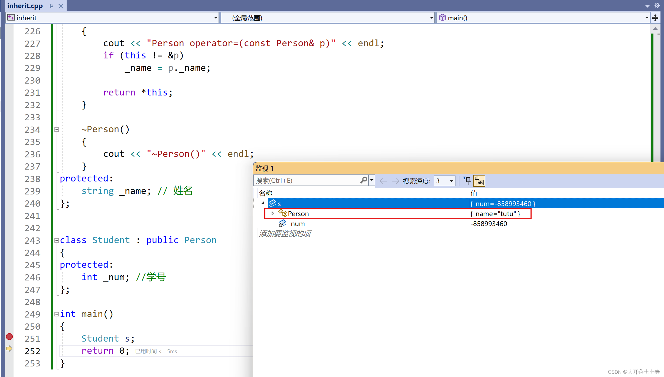Image resolution: width=664 pixels, height=377 pixels.
Task: Collapse the class Student definition
Action: [x=57, y=240]
